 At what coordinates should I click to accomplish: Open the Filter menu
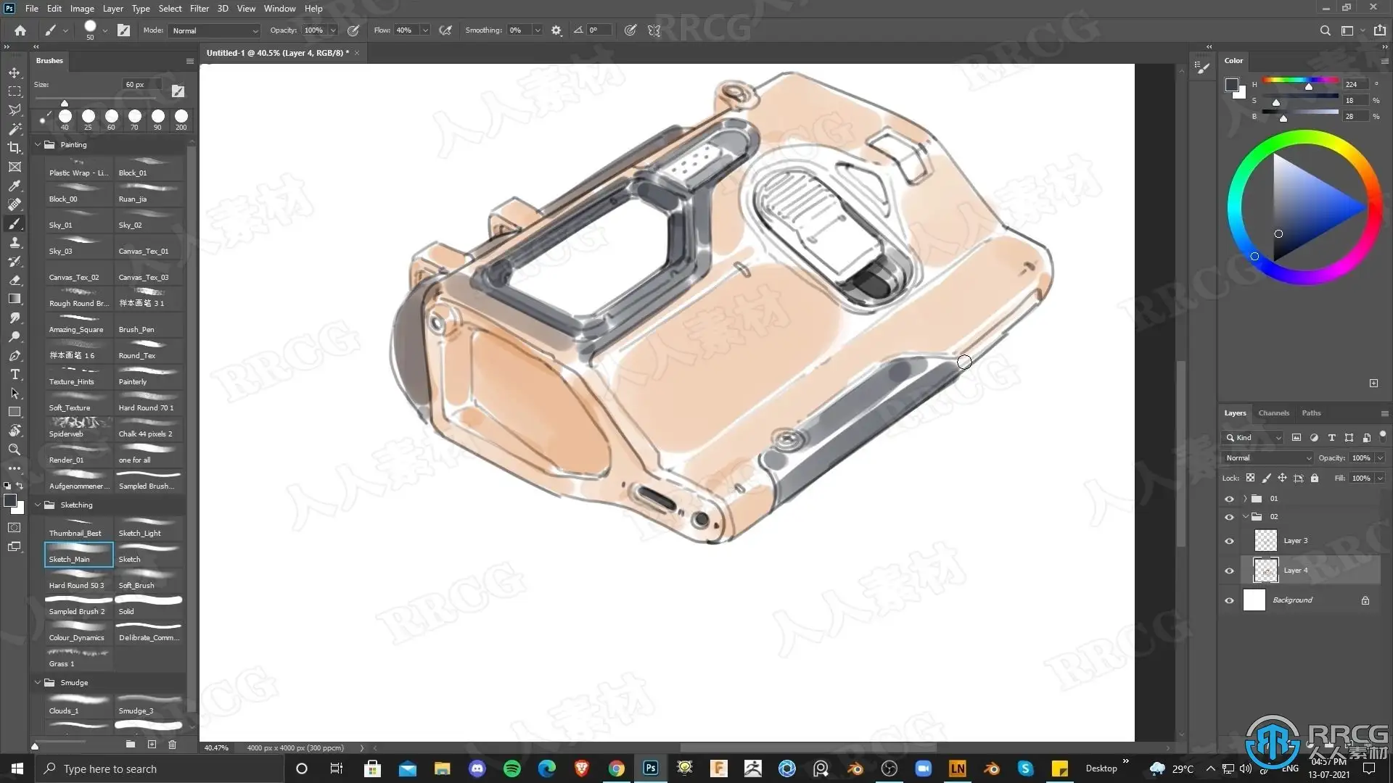tap(200, 9)
